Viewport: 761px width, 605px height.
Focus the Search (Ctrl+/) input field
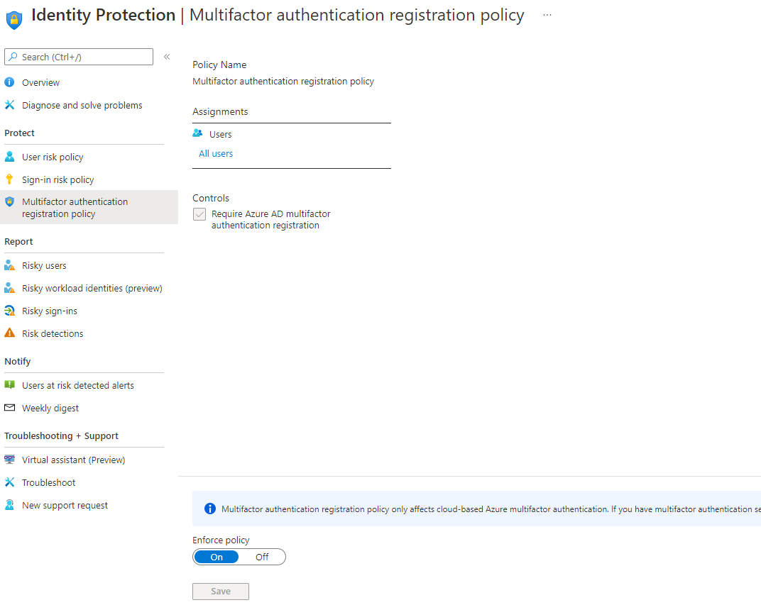click(x=79, y=57)
